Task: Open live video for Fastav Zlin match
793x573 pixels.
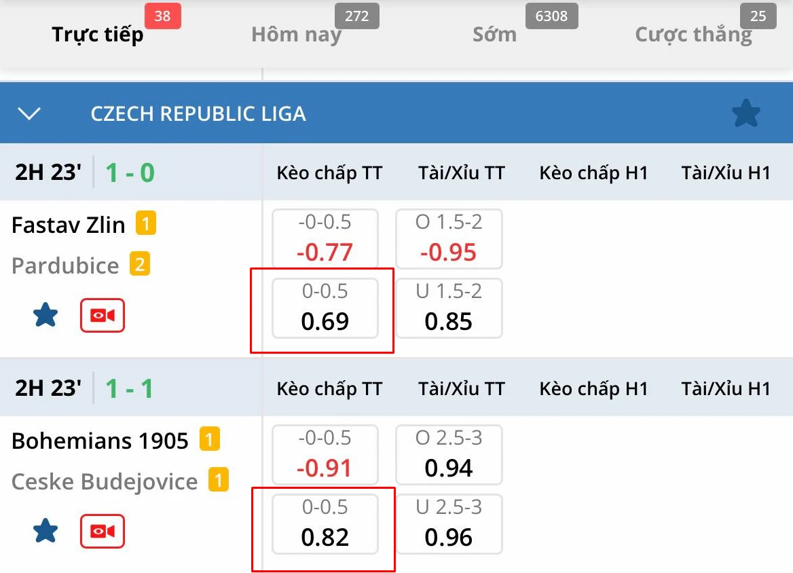Action: point(103,315)
